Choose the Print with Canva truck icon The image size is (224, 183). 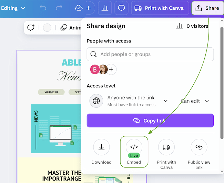tap(166, 147)
